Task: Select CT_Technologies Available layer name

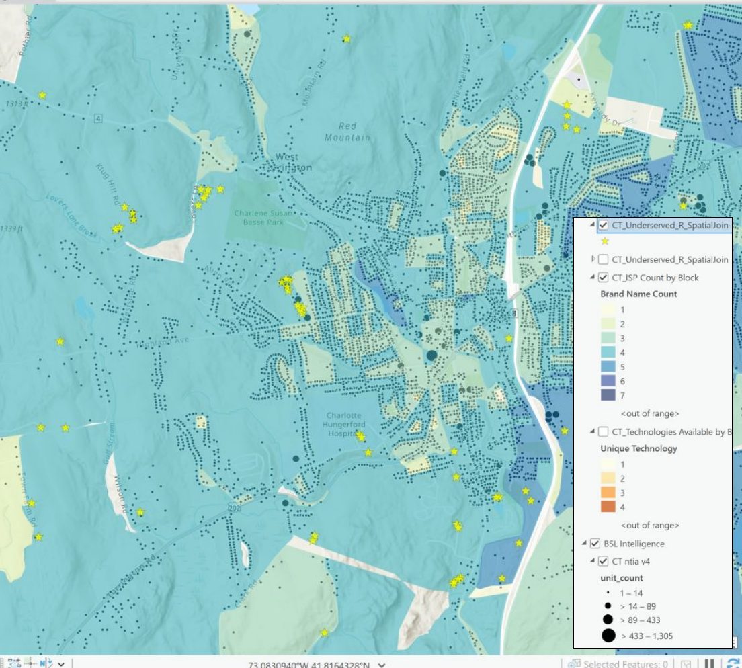Action: (x=671, y=432)
